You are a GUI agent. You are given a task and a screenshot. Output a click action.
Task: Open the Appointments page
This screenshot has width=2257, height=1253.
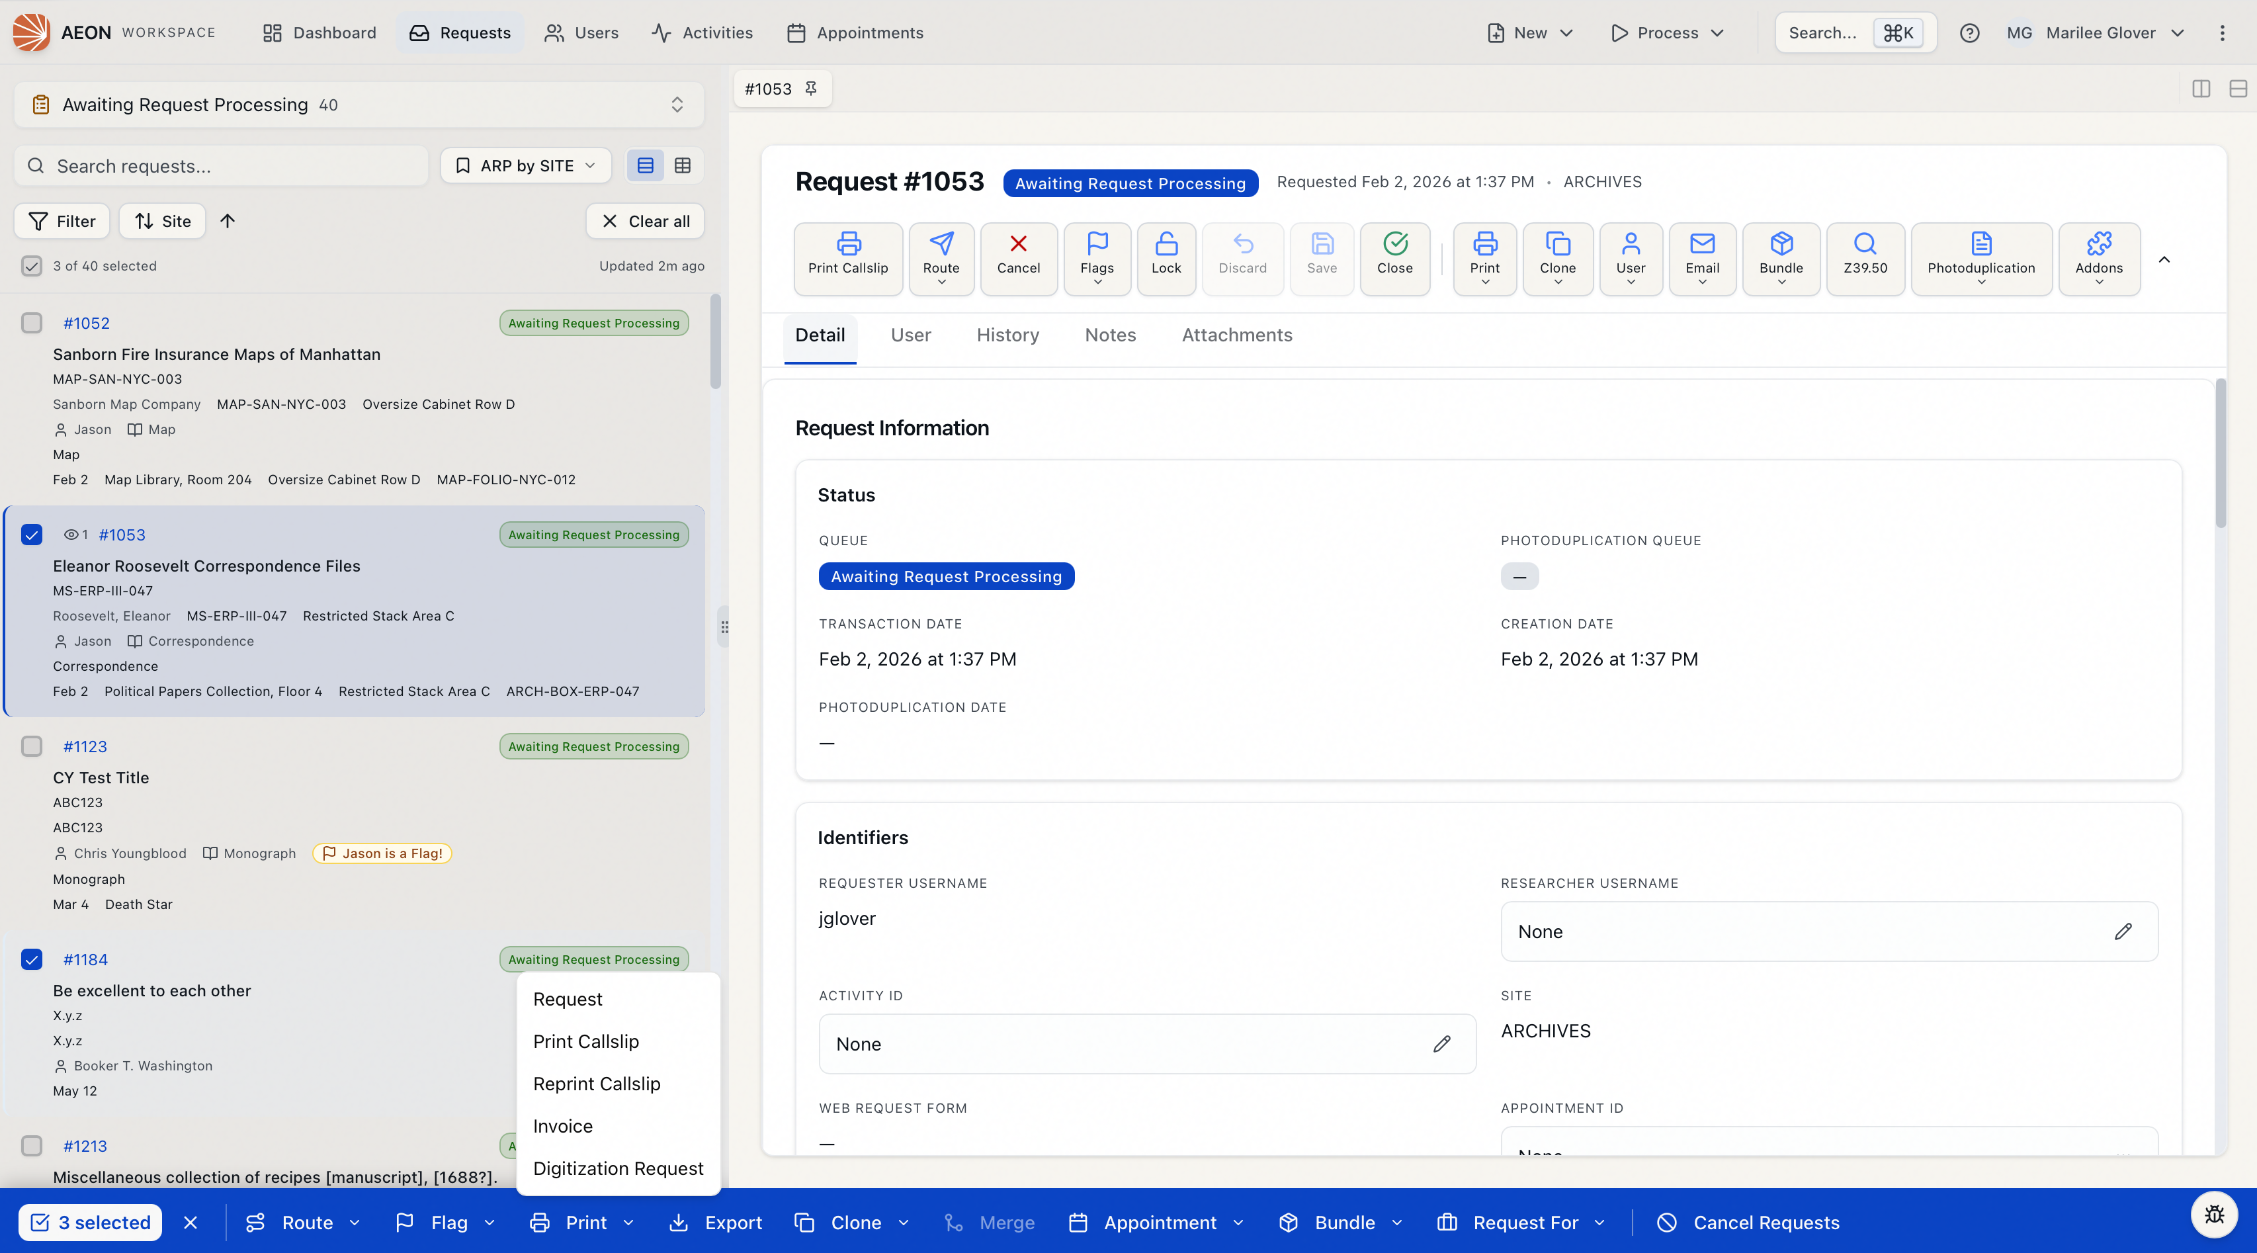pyautogui.click(x=855, y=32)
